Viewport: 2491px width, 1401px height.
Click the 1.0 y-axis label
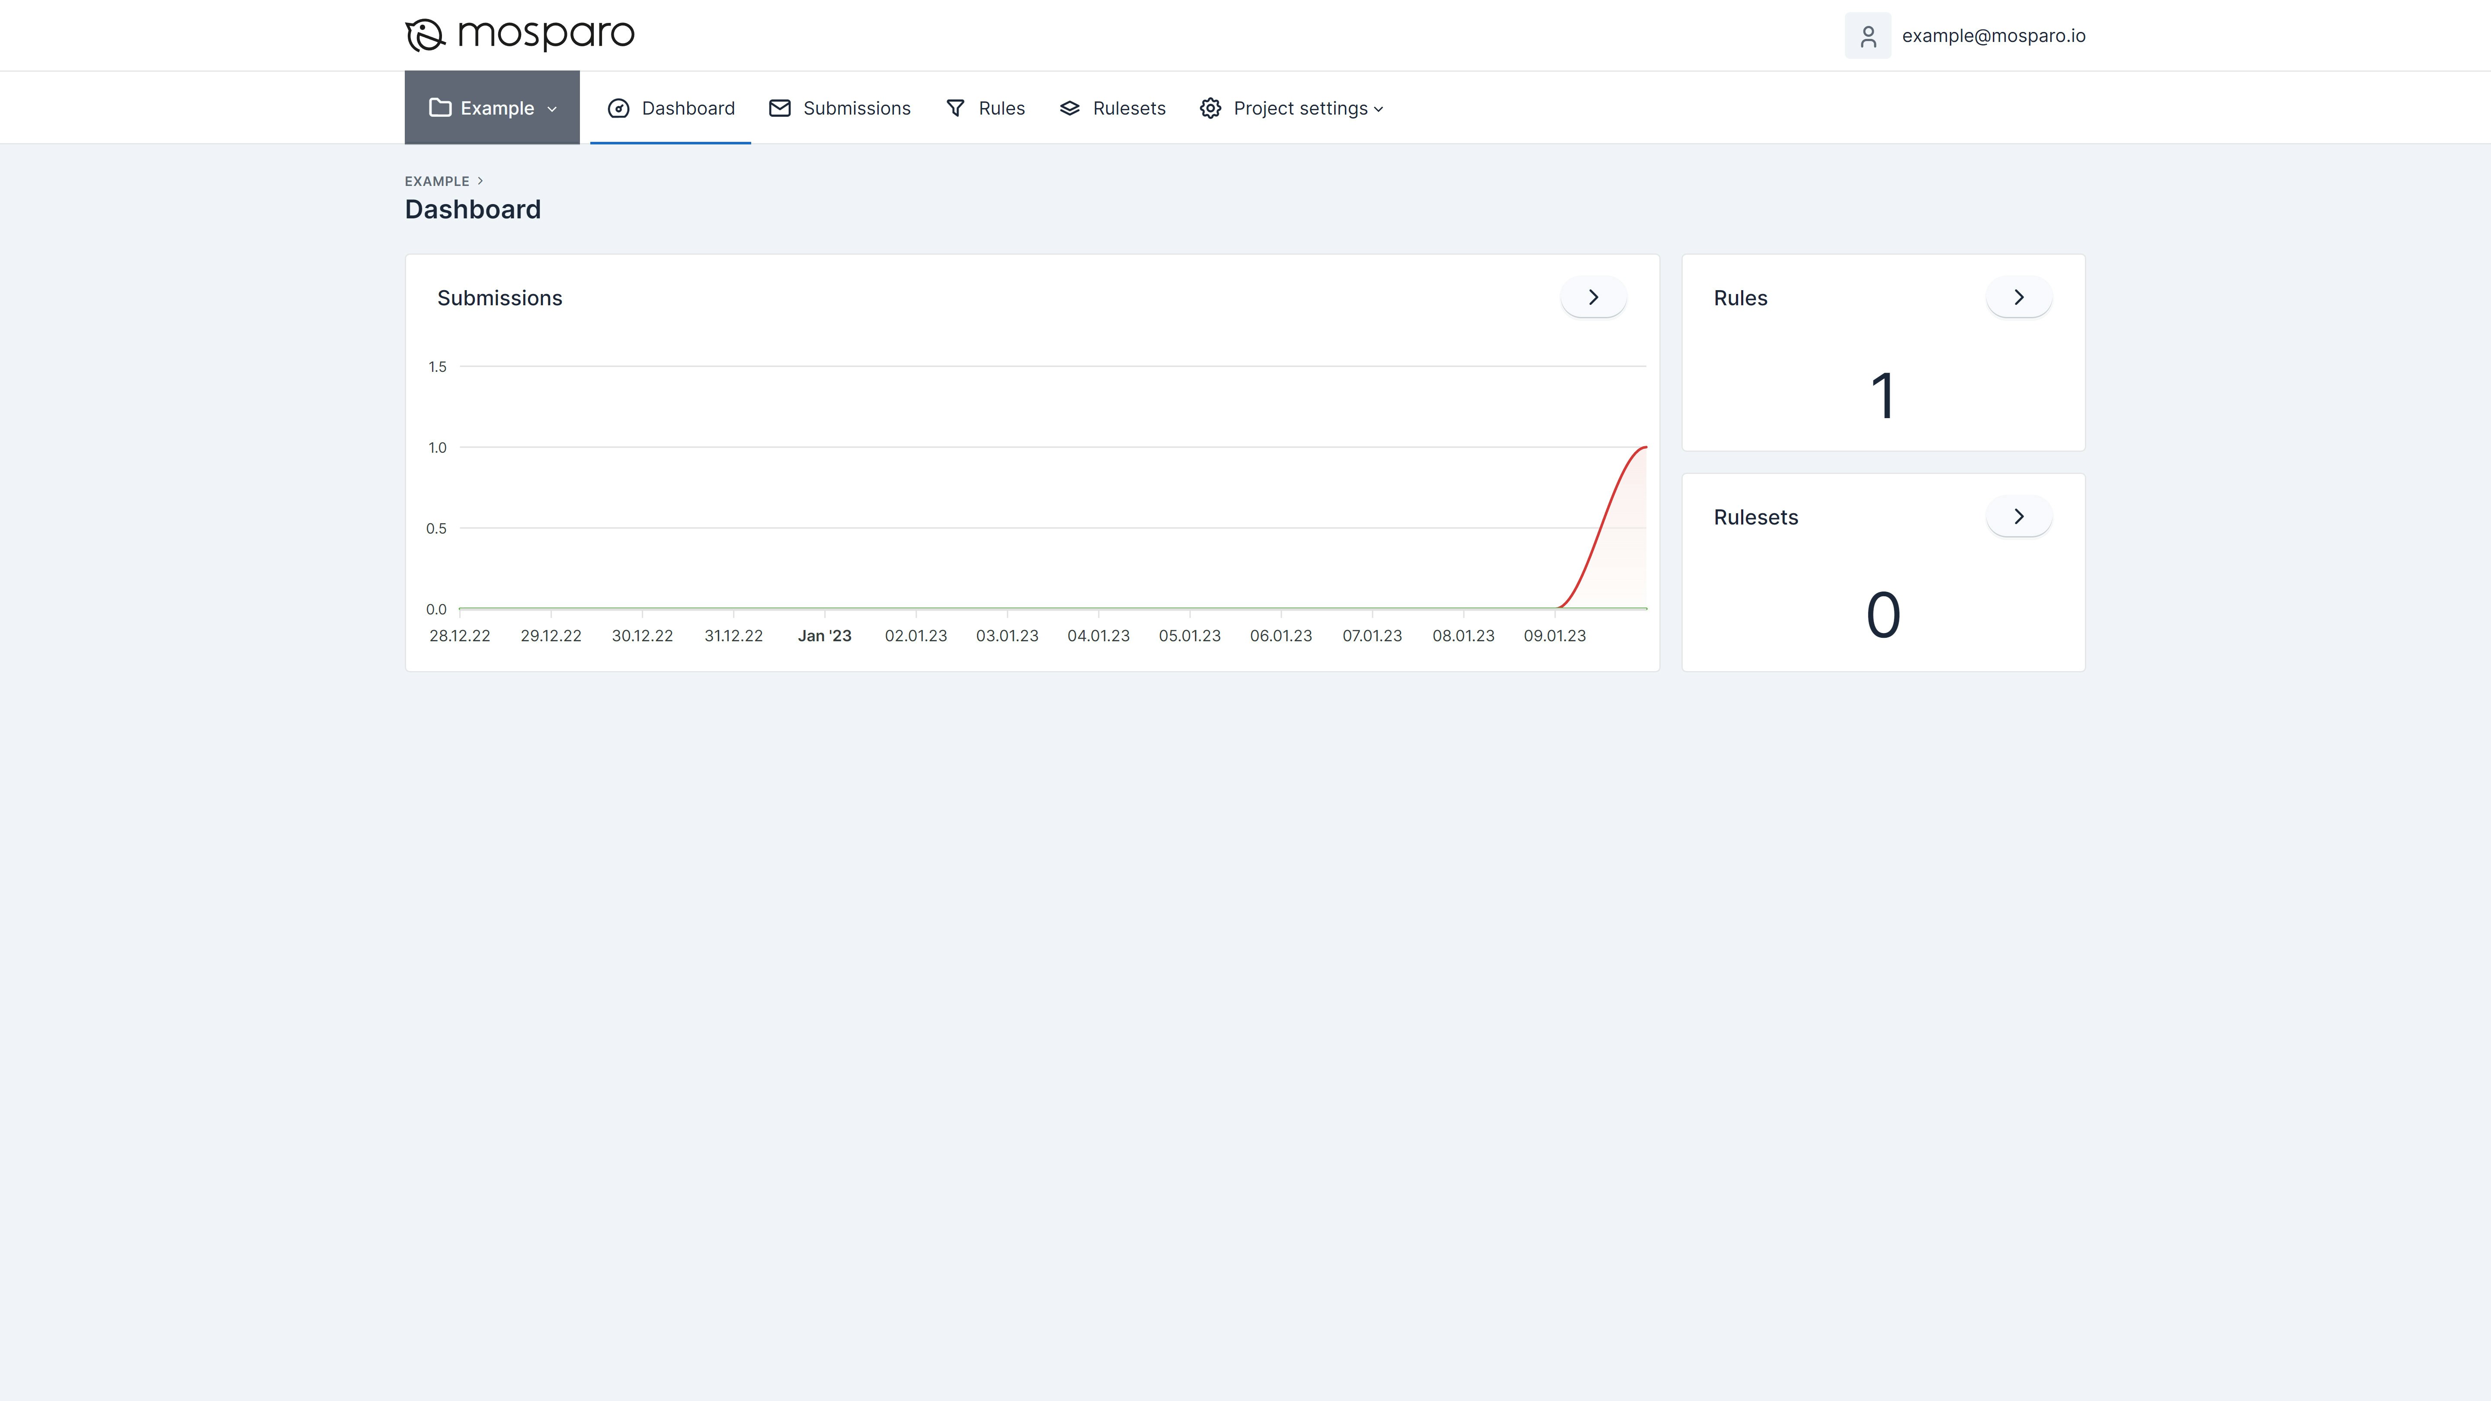(437, 448)
